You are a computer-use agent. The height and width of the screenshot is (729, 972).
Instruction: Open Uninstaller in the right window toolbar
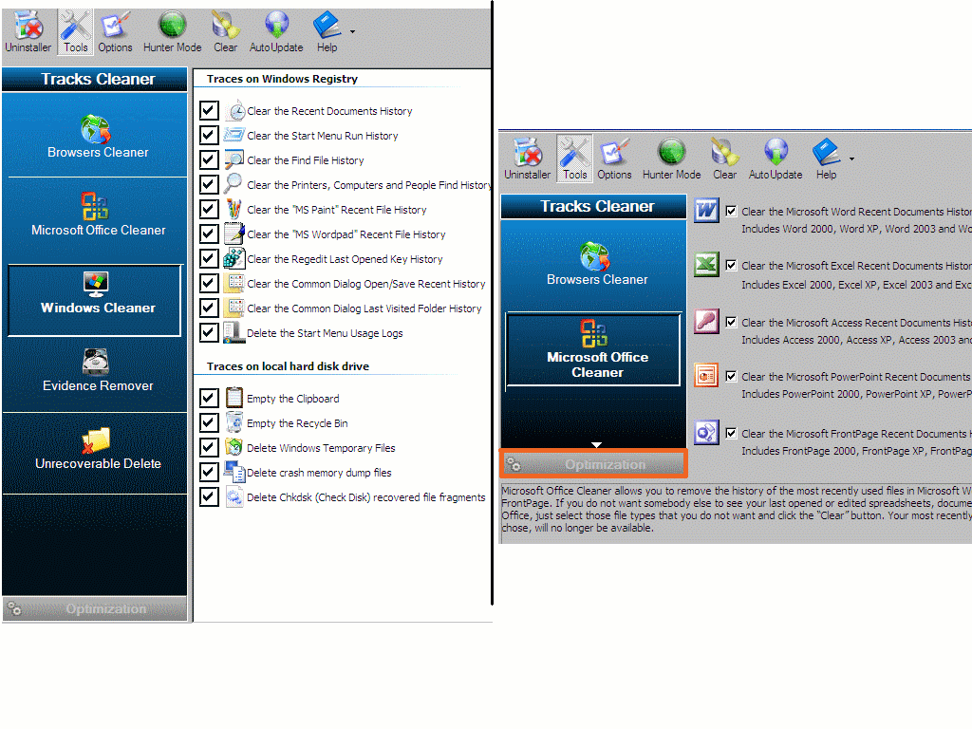click(527, 159)
